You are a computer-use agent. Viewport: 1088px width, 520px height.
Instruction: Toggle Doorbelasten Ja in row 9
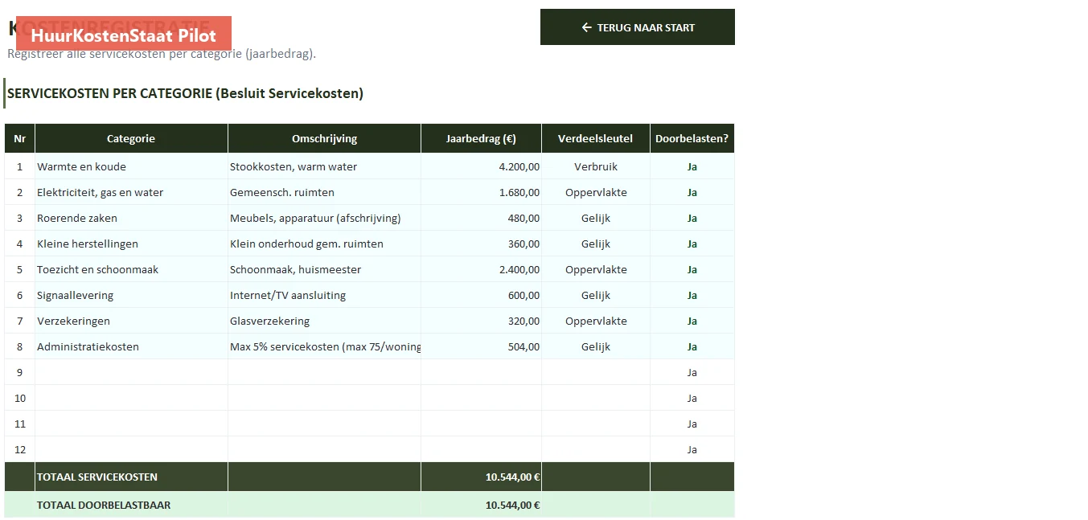coord(692,372)
